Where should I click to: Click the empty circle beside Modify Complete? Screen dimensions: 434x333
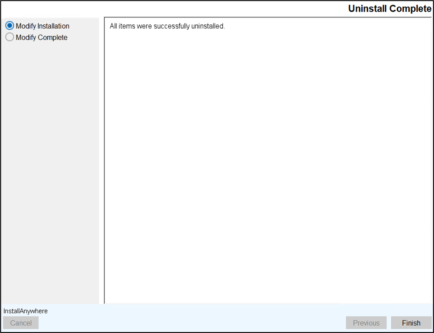pos(10,38)
